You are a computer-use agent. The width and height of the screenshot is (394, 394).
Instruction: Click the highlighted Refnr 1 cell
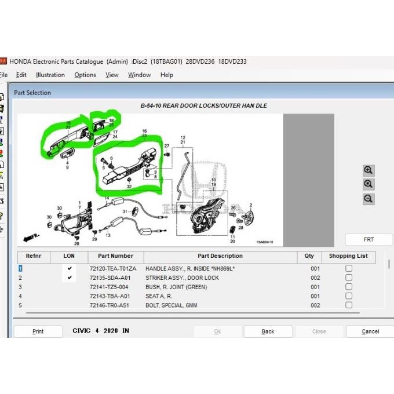tap(20, 268)
